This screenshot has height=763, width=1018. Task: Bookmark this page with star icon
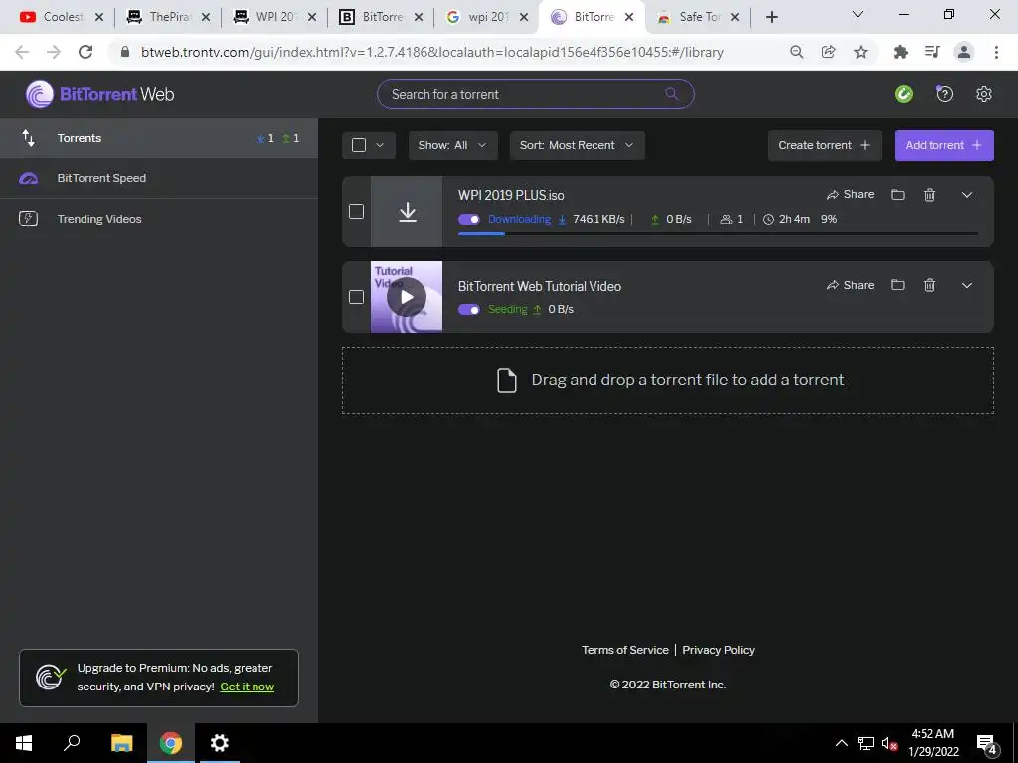(x=860, y=52)
